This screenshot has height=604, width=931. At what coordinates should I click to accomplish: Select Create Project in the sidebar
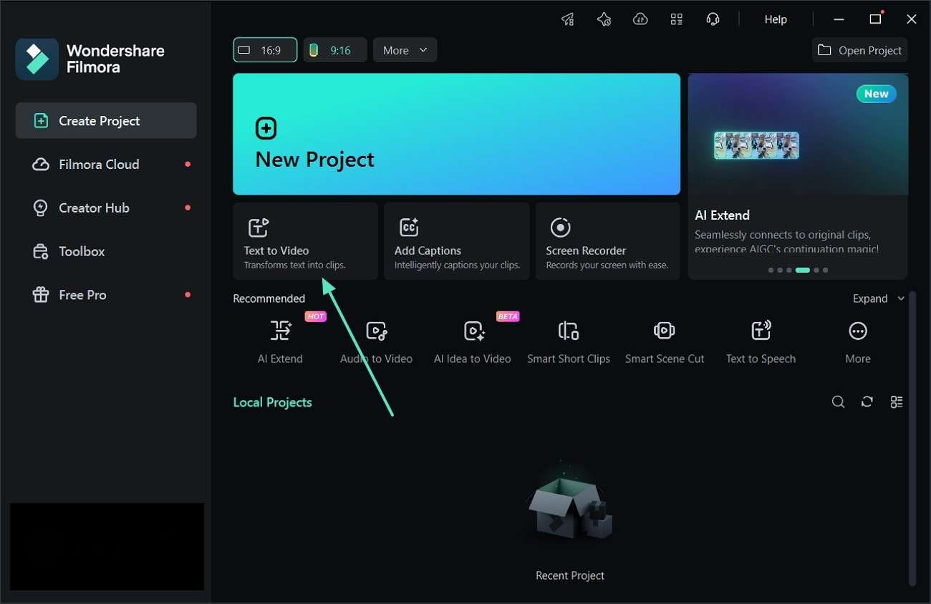click(x=106, y=121)
